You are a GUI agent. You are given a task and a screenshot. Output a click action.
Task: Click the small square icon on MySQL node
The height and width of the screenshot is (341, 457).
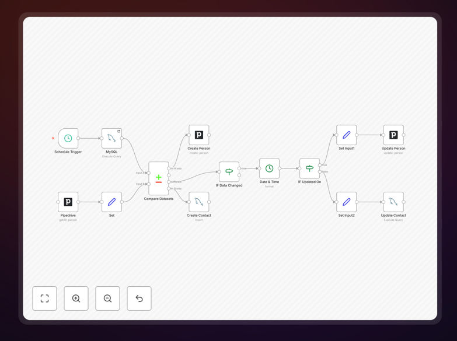tap(118, 131)
